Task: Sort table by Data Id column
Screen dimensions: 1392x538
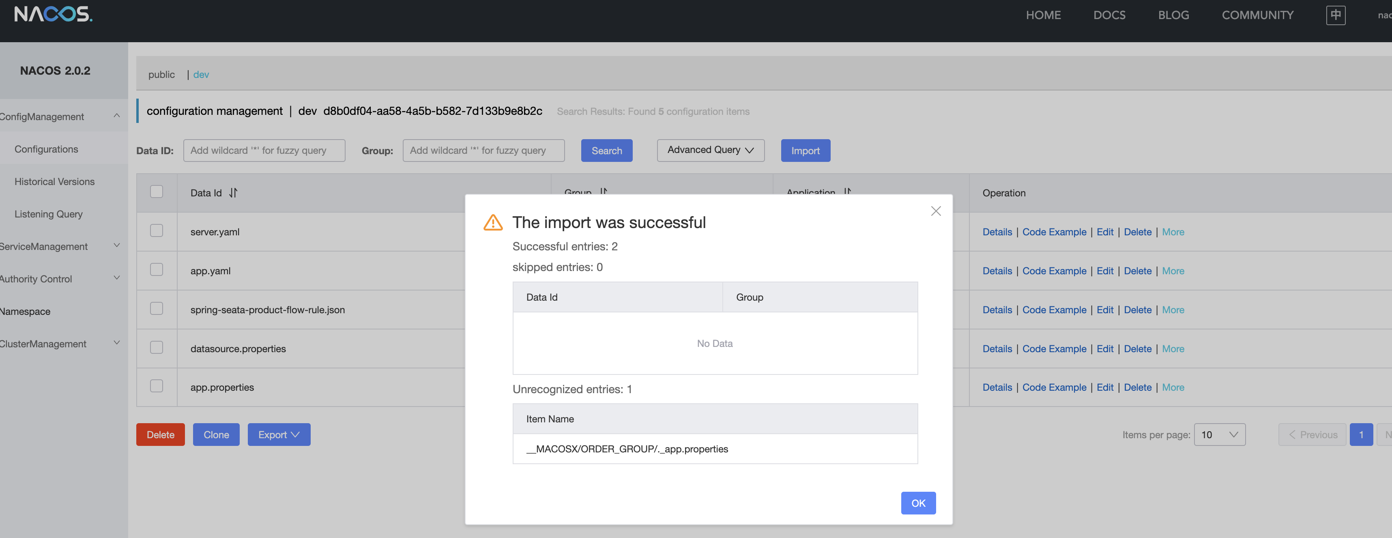Action: pyautogui.click(x=233, y=192)
